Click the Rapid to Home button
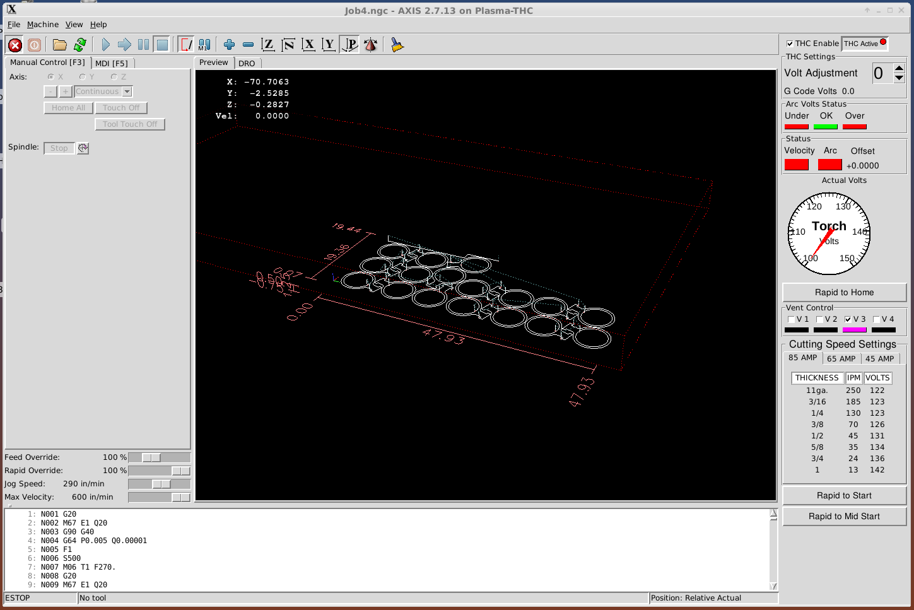 (x=845, y=292)
